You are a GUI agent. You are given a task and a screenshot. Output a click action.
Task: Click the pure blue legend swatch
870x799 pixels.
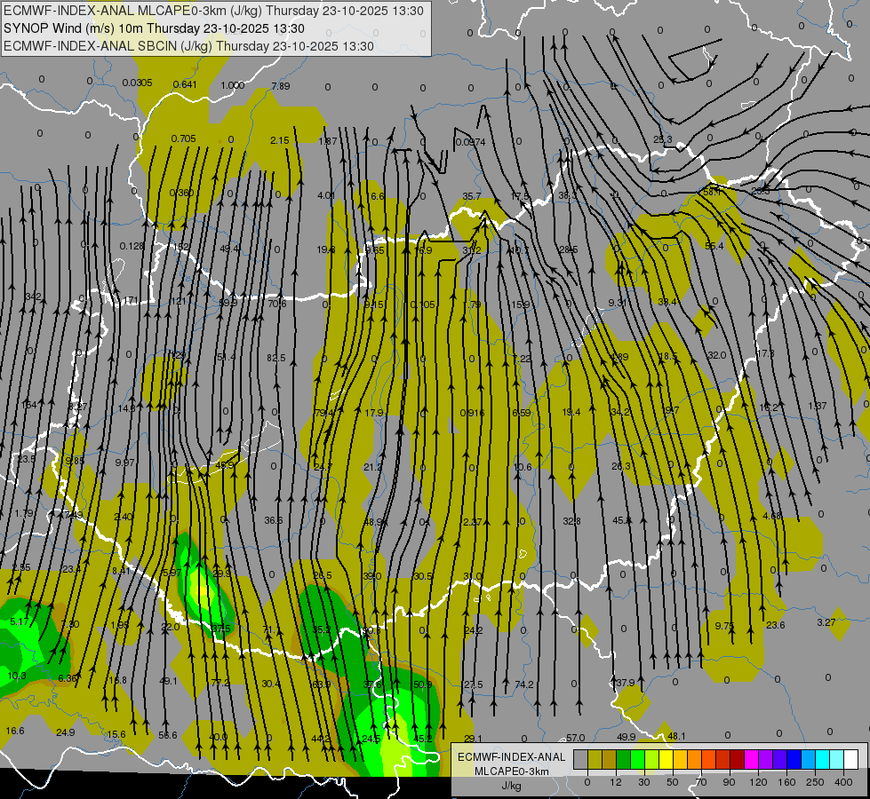794,759
